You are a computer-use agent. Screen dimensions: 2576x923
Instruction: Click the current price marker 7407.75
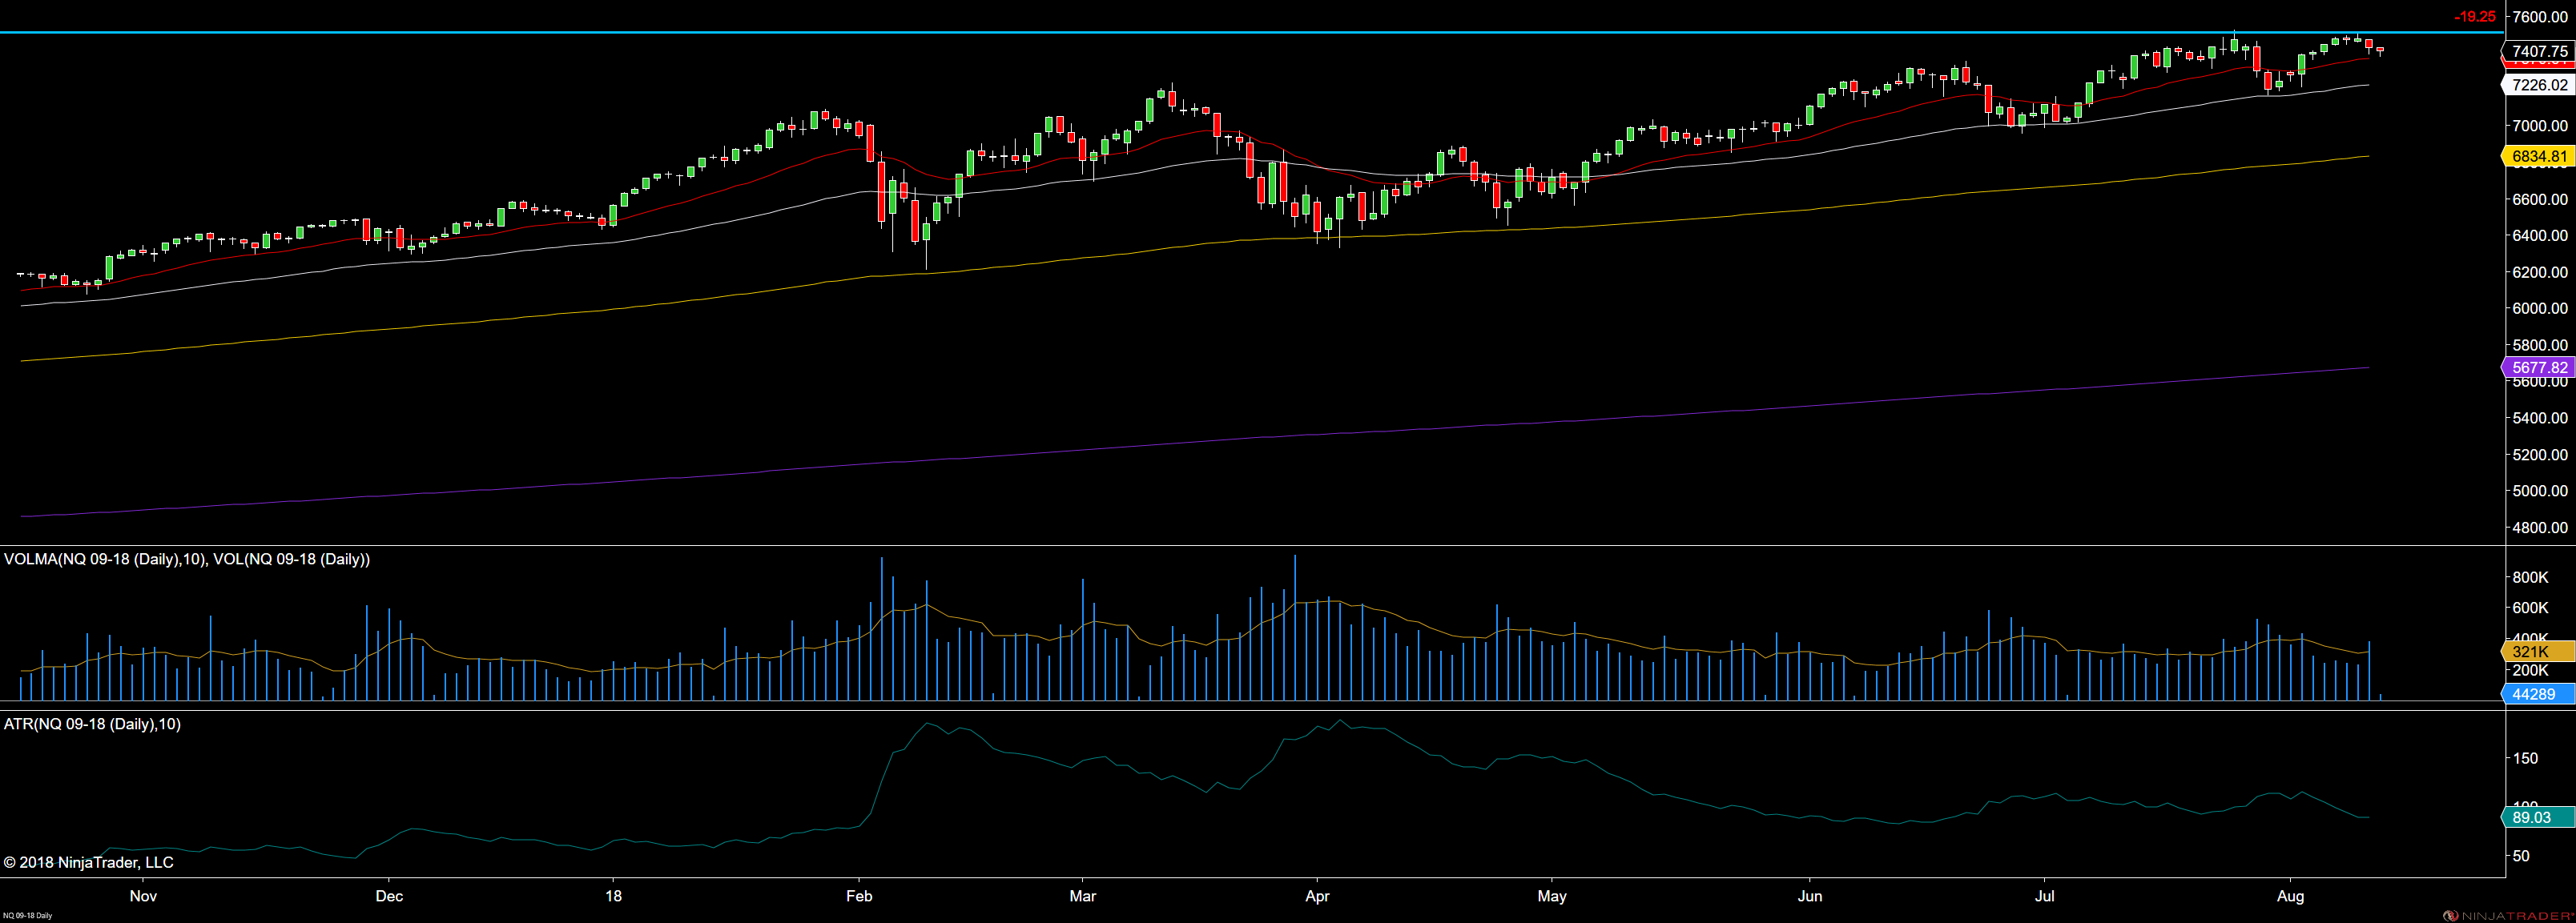coord(2539,51)
